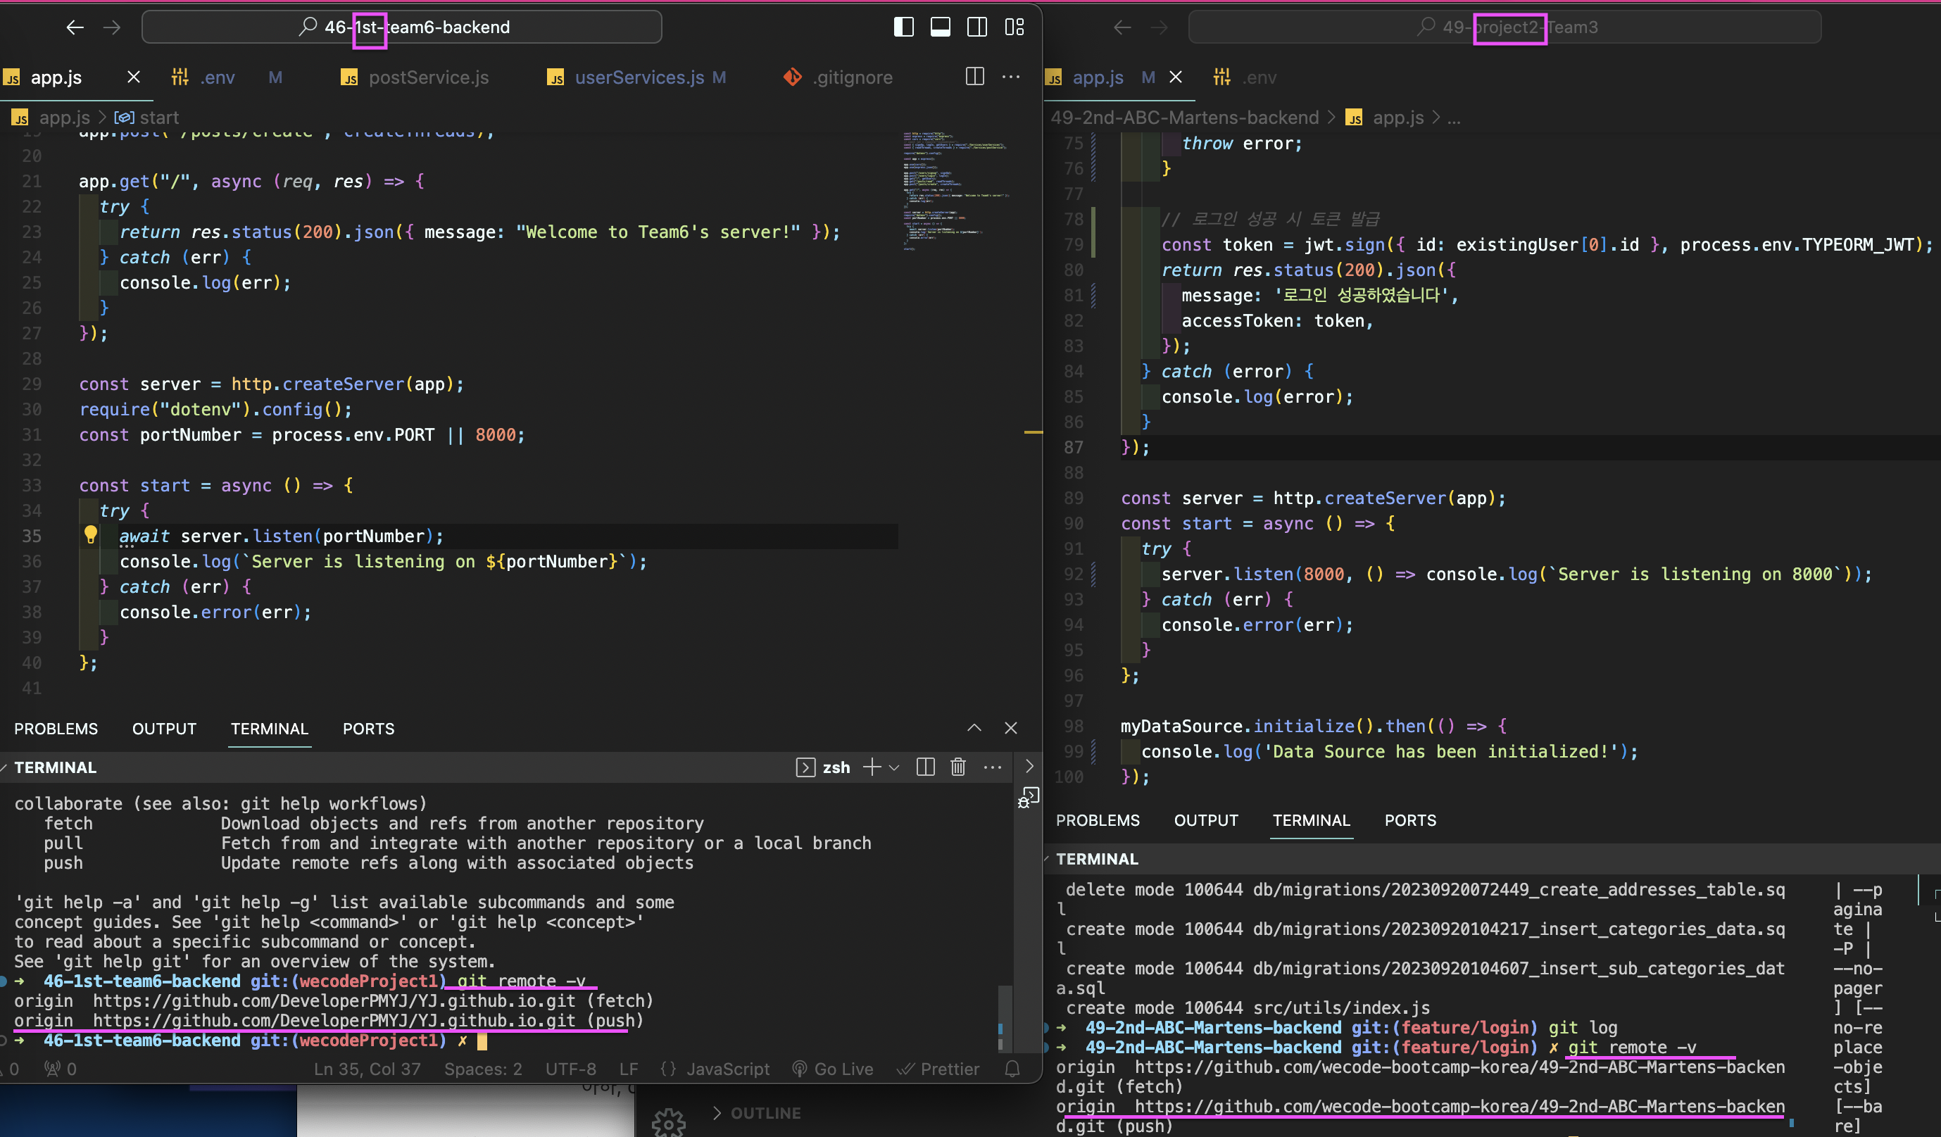This screenshot has height=1137, width=1941.
Task: Open more editor actions ellipsis in the left window
Action: [1010, 76]
